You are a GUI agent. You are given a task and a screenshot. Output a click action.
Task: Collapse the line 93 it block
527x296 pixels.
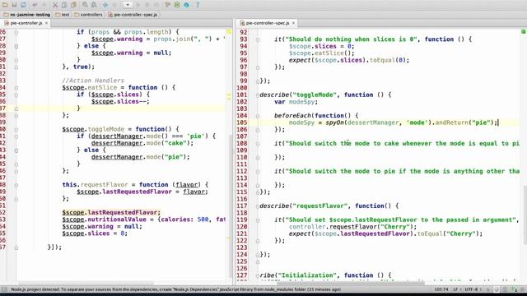pyautogui.click(x=258, y=39)
